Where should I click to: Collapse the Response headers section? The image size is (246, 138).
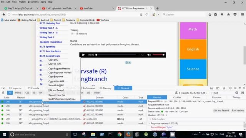coord(149,123)
